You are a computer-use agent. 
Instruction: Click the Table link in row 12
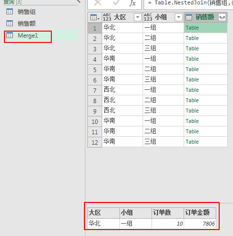click(192, 142)
